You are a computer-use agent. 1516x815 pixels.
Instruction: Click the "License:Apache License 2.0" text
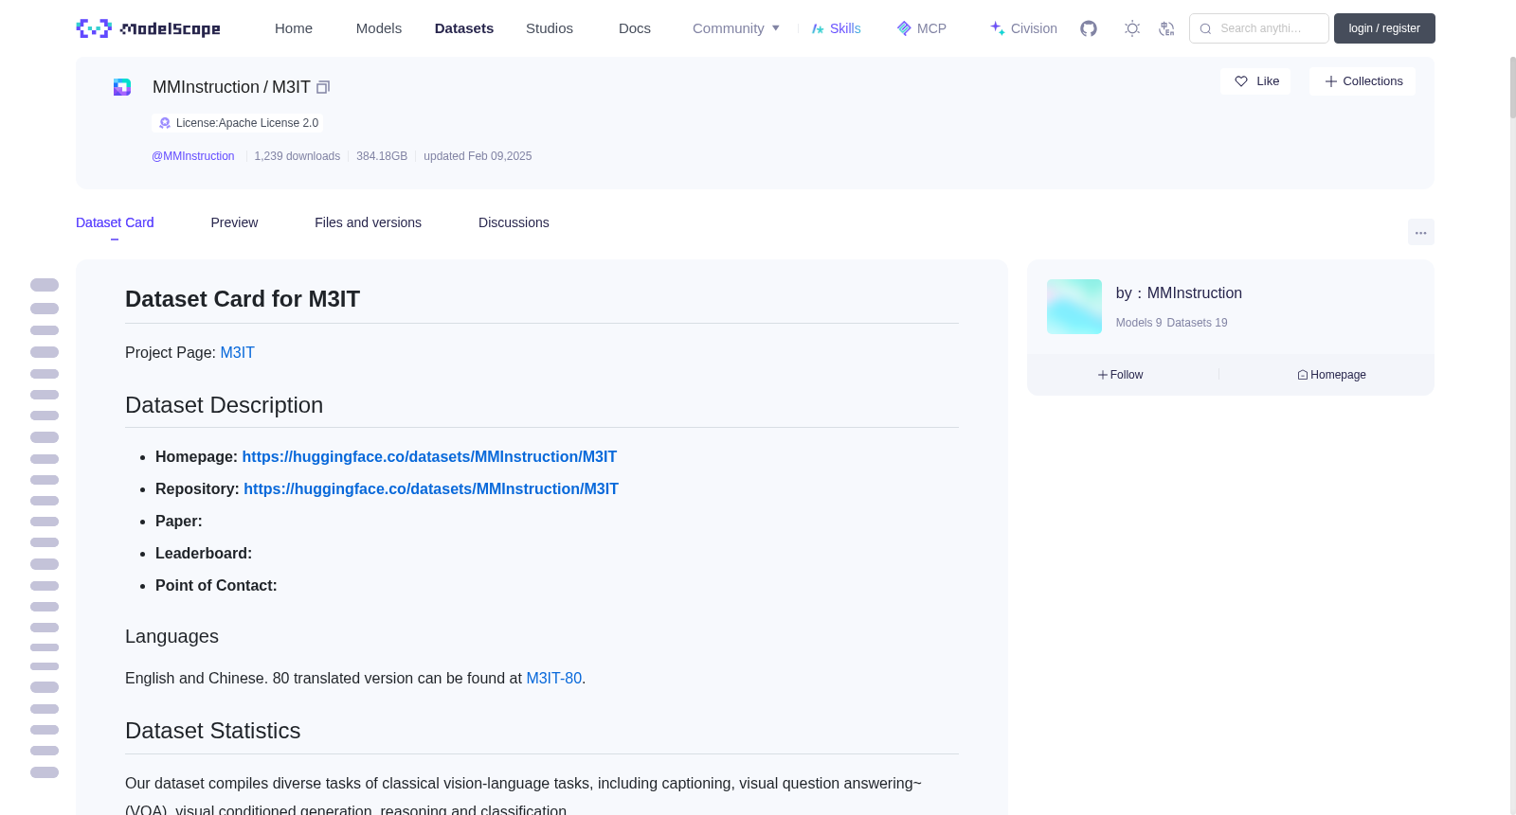(247, 123)
